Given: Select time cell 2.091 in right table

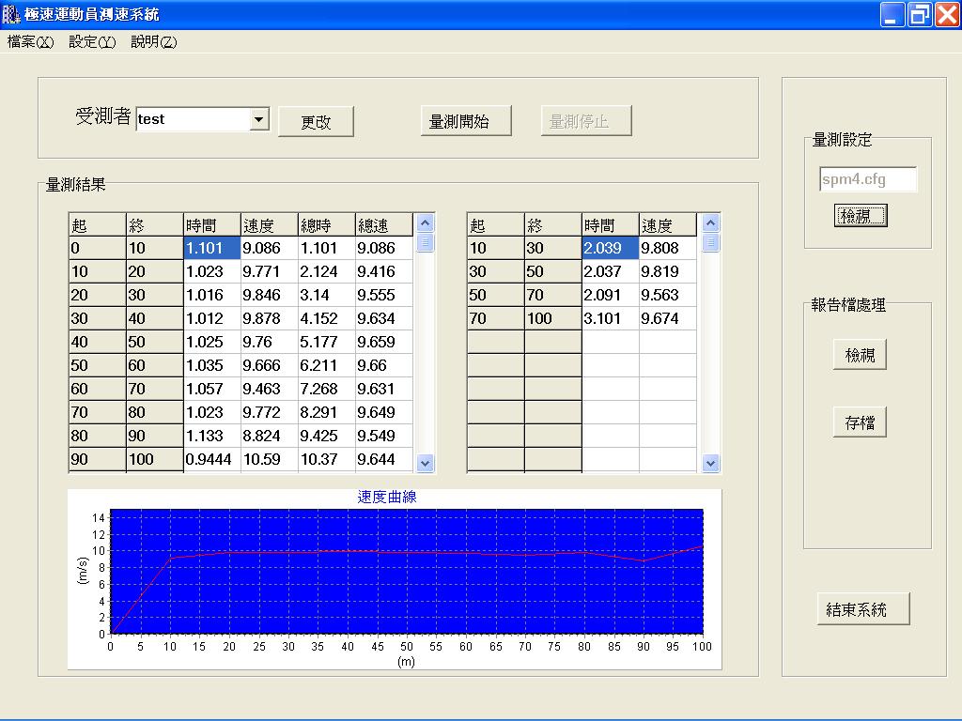Looking at the screenshot, I should click(610, 295).
